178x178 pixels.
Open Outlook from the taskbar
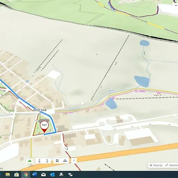(x=52, y=174)
